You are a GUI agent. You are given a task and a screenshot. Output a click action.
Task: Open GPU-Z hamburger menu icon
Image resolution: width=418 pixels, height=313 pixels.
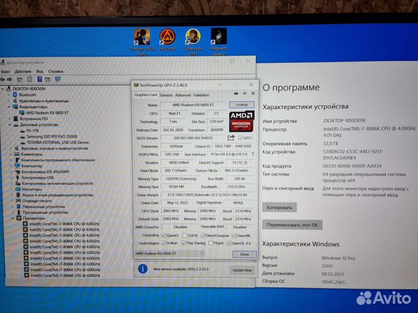tap(253, 93)
